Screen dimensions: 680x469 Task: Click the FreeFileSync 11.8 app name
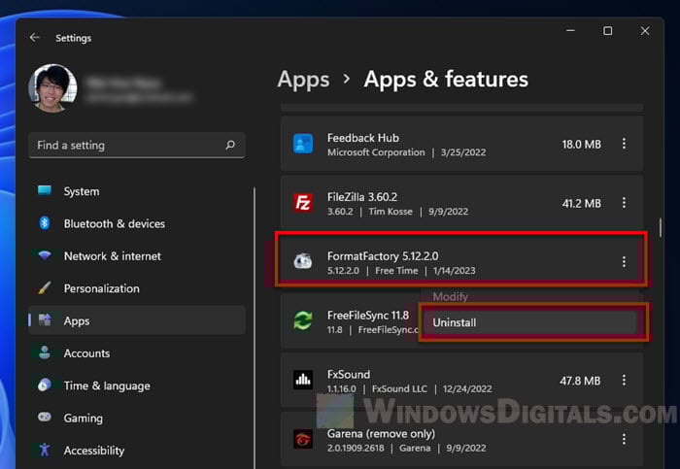(x=368, y=316)
